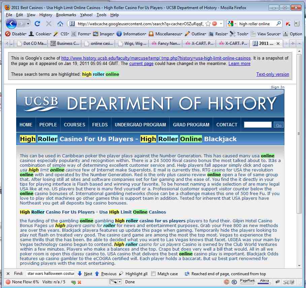Open the Help menu
306x288 pixels.
coord(114,15)
